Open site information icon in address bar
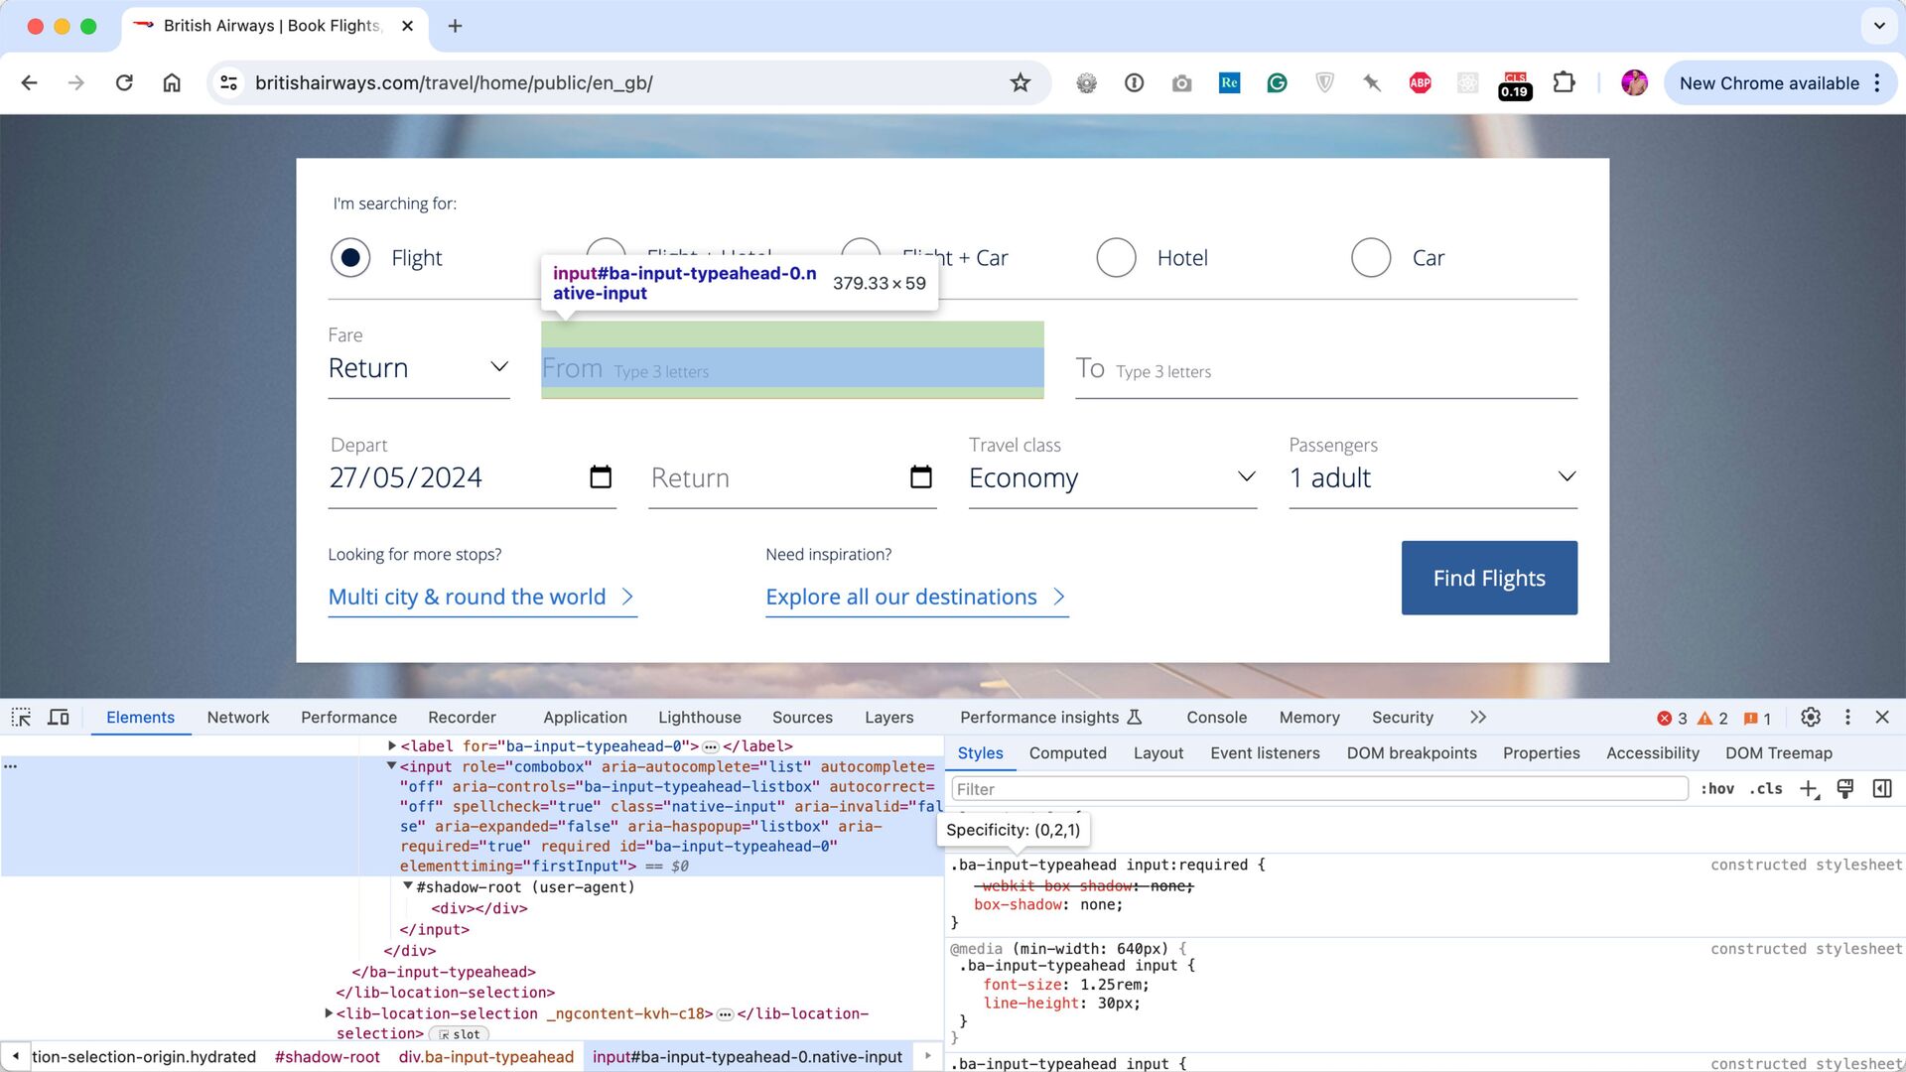 229,83
